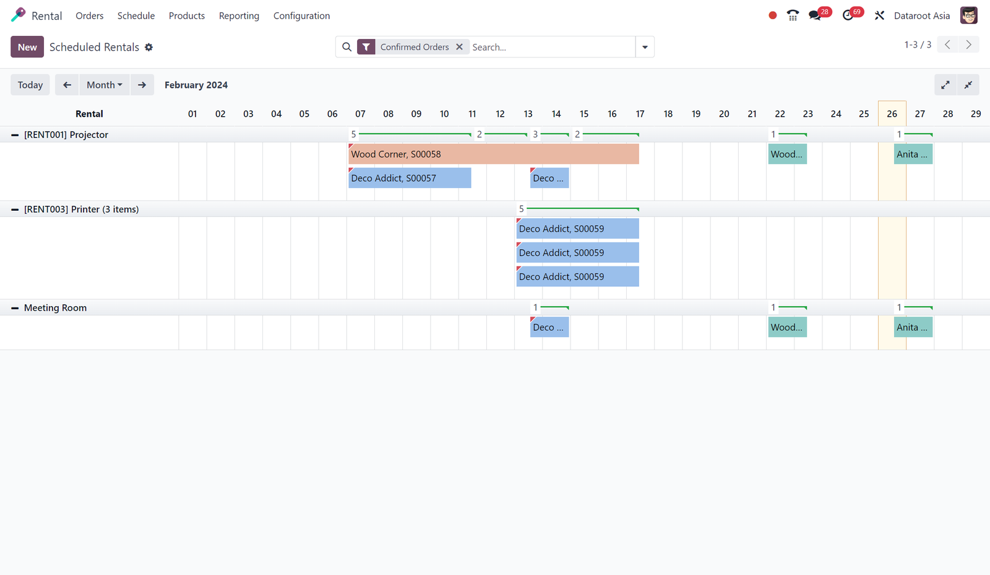
Task: Open the first Deco Addict, S00059 printer bar
Action: tap(578, 229)
